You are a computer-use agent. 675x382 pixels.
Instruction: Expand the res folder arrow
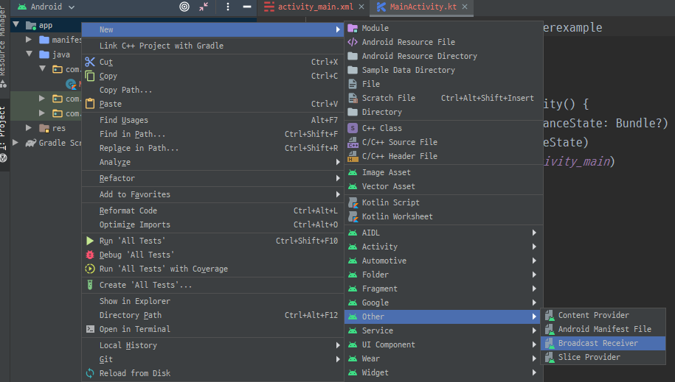pyautogui.click(x=29, y=127)
